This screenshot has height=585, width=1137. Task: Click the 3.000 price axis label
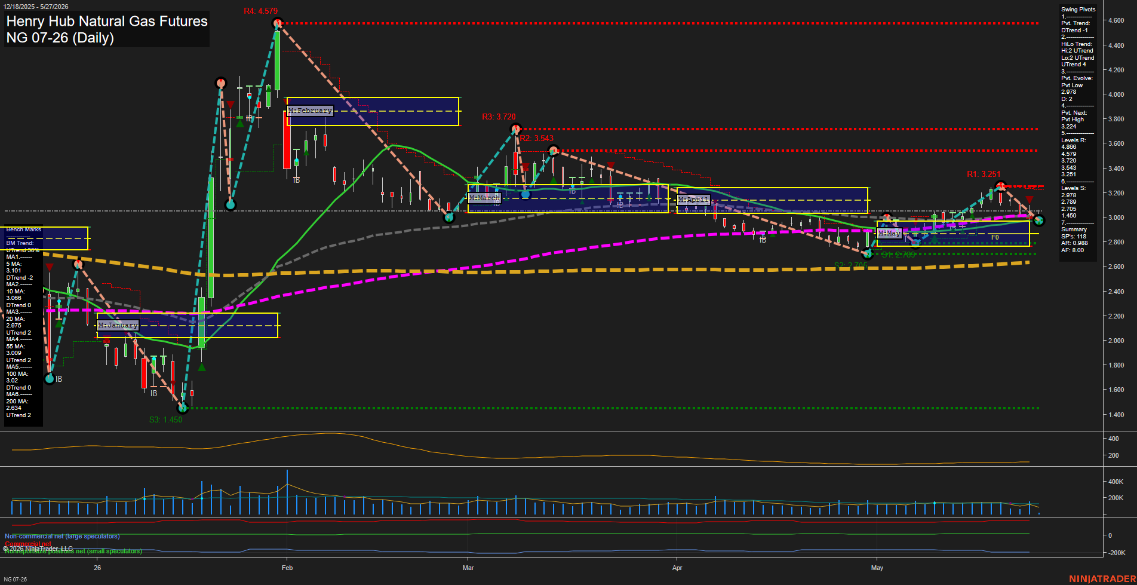point(1116,218)
